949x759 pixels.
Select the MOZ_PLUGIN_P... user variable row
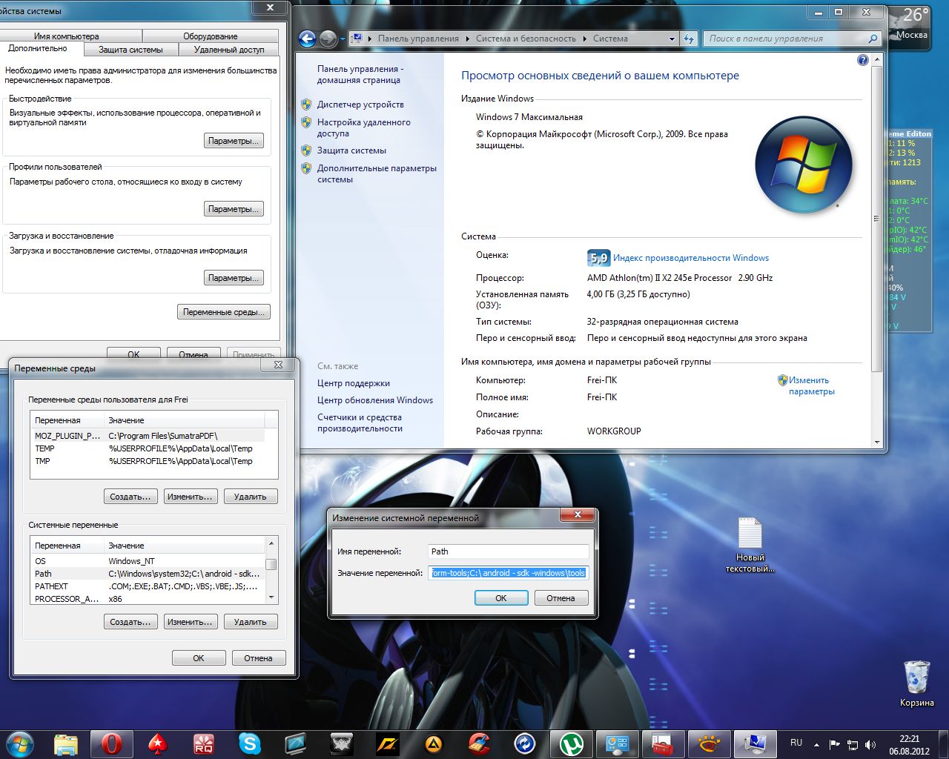[x=148, y=436]
